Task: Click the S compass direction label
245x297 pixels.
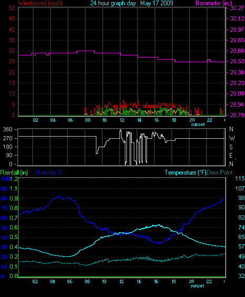Action: 231,147
